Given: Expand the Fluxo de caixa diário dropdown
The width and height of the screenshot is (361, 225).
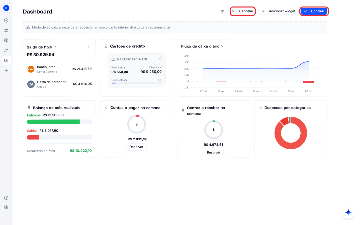Looking at the screenshot, I should pos(222,46).
